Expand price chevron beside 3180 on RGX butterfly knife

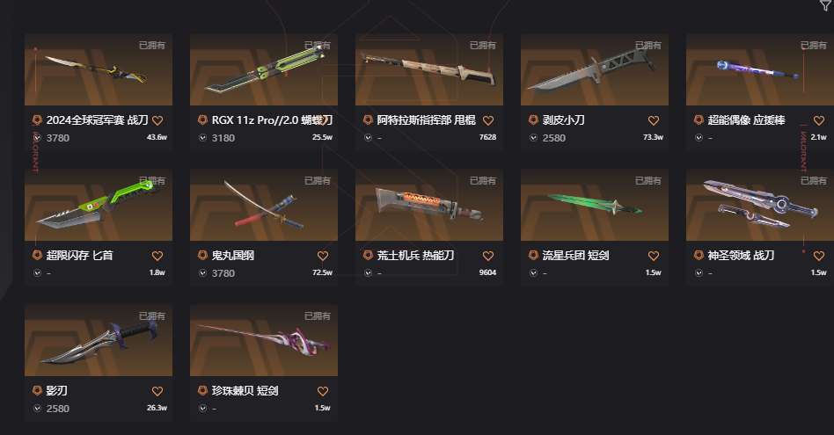pyautogui.click(x=202, y=138)
